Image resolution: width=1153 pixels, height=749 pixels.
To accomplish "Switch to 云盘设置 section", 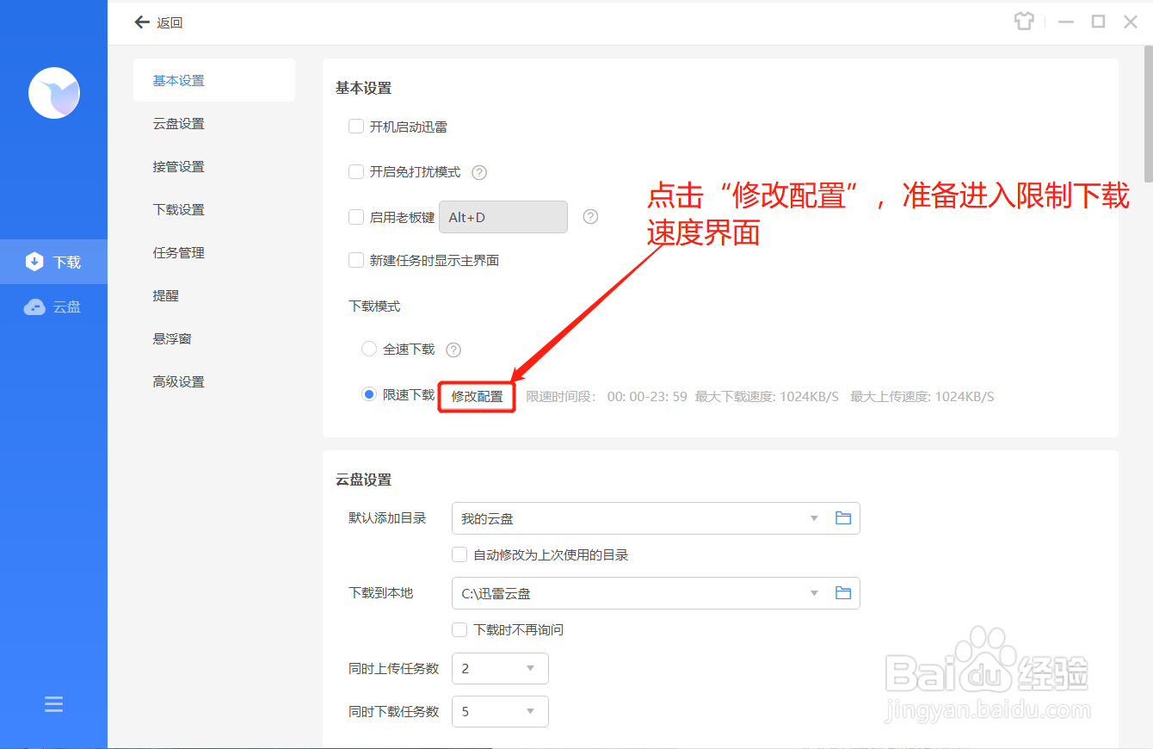I will pos(178,123).
